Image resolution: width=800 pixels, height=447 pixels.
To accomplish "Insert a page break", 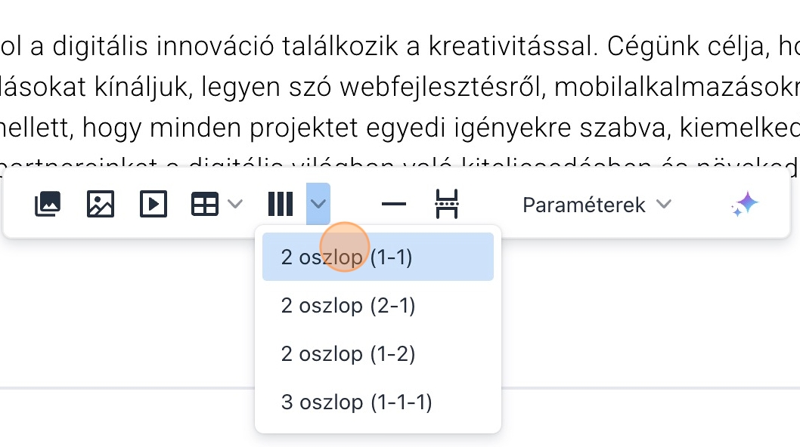I will click(x=447, y=204).
